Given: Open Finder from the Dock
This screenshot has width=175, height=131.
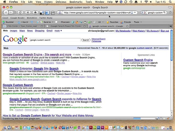Looking at the screenshot, I should pyautogui.click(x=5, y=127).
